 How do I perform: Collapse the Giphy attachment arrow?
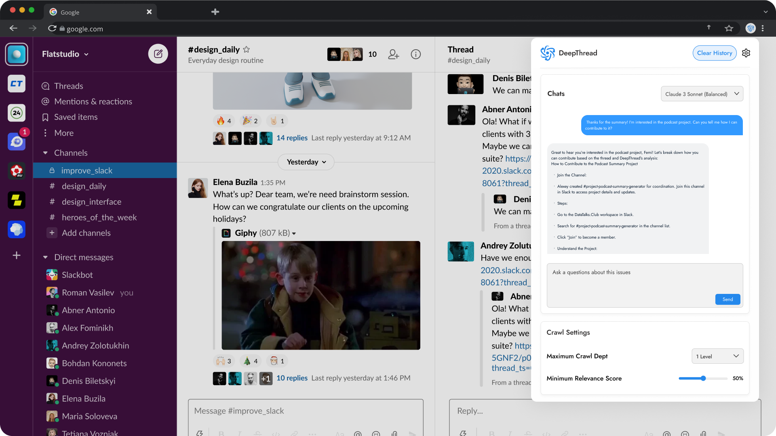click(294, 233)
